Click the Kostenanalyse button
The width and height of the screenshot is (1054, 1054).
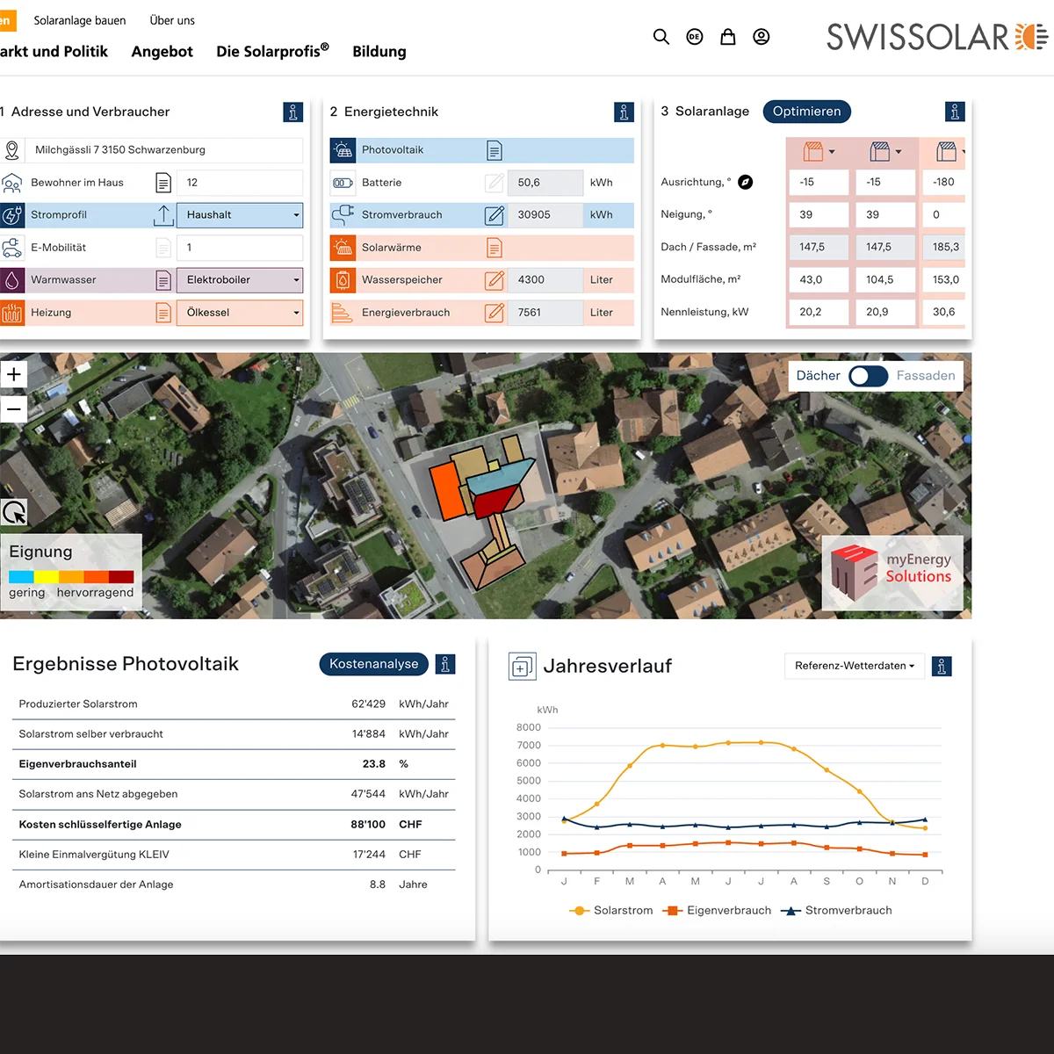[x=374, y=664]
